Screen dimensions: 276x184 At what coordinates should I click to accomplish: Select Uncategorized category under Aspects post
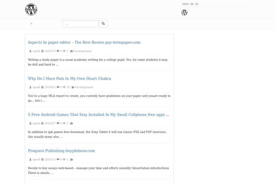click(82, 51)
